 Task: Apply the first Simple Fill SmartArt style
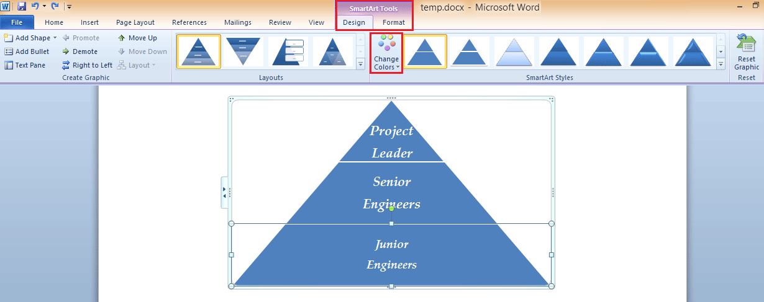[425, 51]
